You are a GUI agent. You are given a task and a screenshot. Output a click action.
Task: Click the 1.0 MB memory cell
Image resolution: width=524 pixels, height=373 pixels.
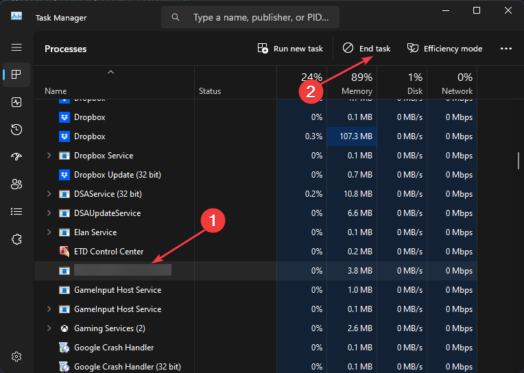pos(352,290)
